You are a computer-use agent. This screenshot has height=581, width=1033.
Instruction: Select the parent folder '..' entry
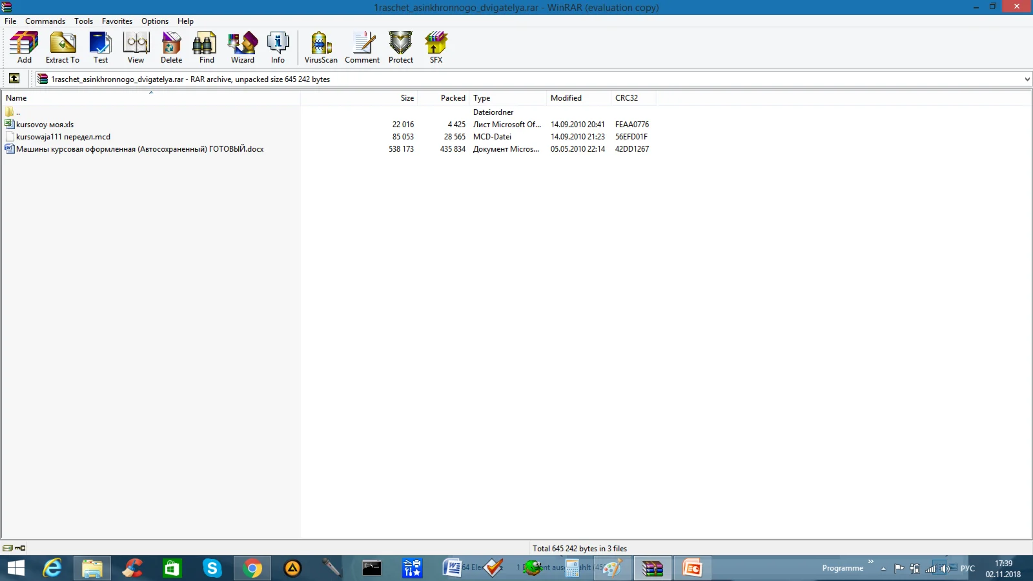pyautogui.click(x=13, y=112)
